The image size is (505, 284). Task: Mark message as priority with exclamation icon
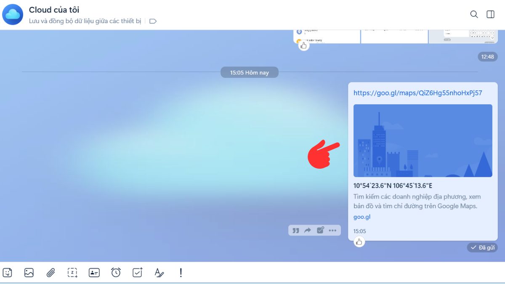click(181, 273)
